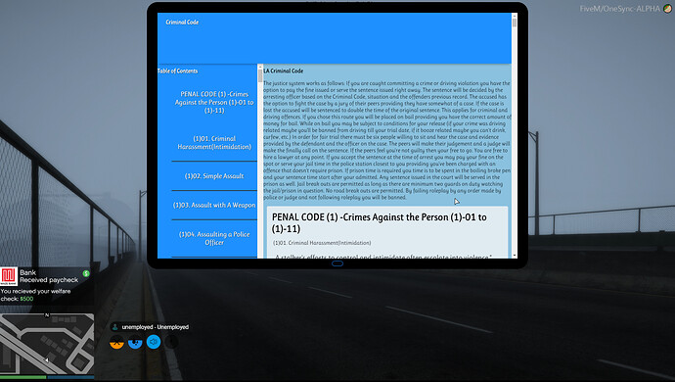Open (1)03. Assault with A Weapon entry
Viewport: 675px width, 382px height.
click(214, 206)
